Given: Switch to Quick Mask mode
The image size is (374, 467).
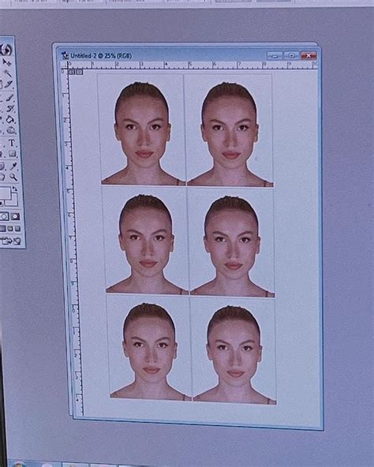Looking at the screenshot, I should 16,216.
